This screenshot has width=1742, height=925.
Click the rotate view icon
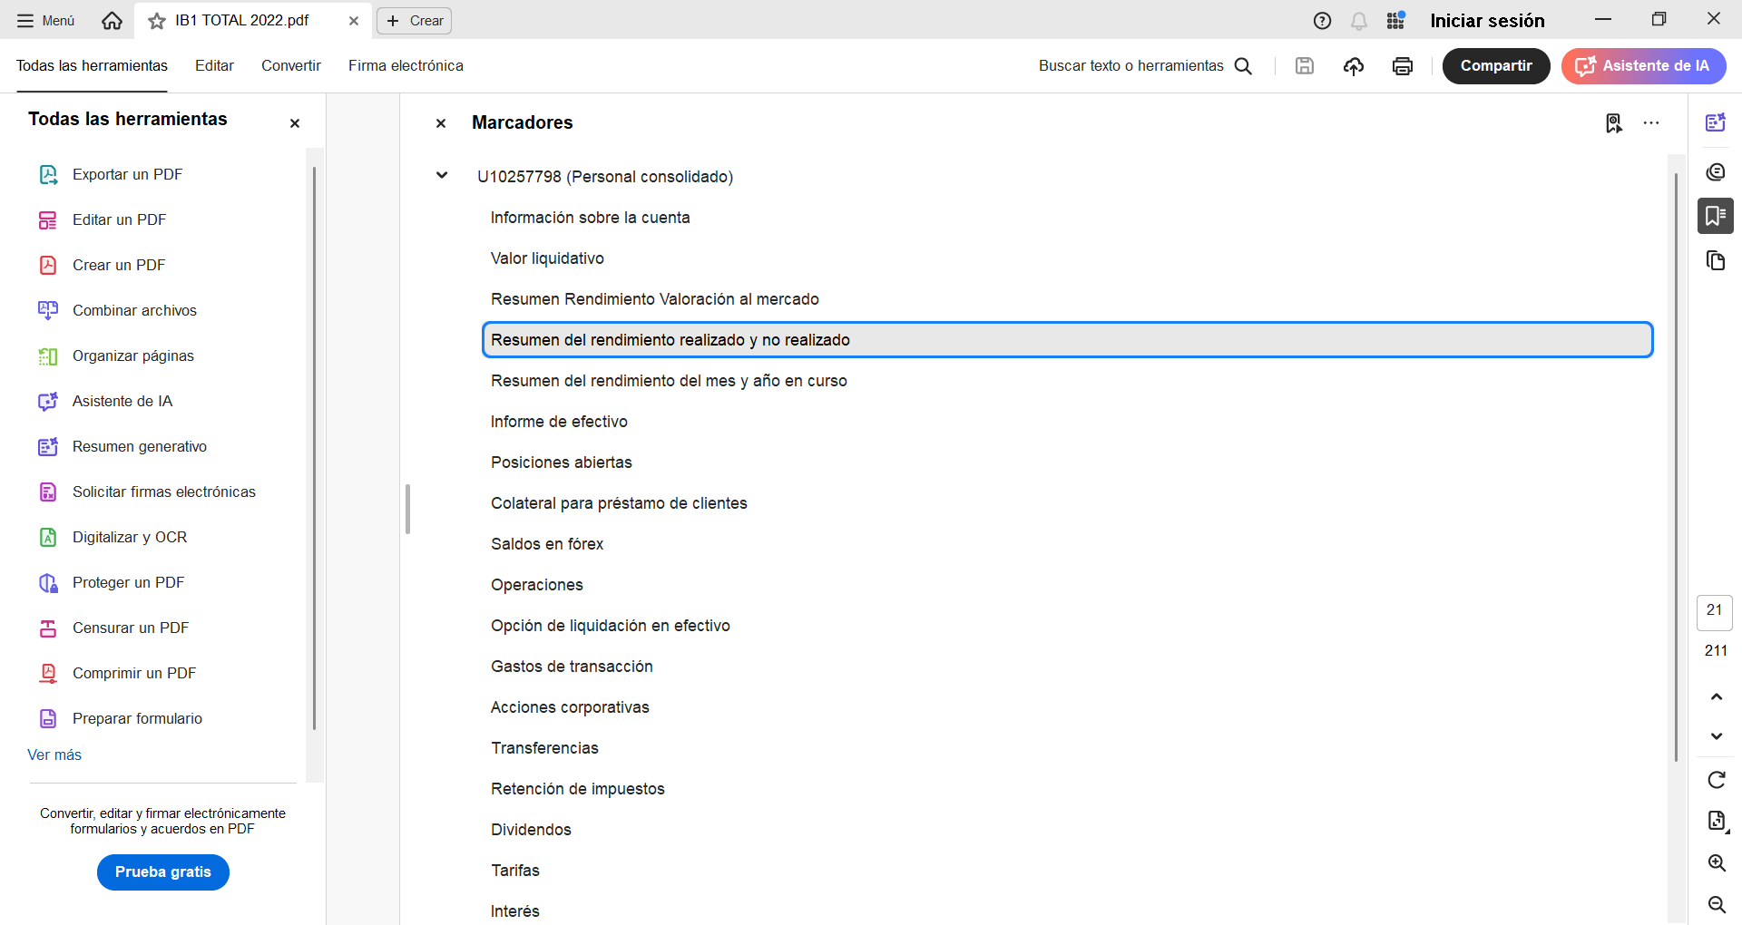tap(1717, 780)
